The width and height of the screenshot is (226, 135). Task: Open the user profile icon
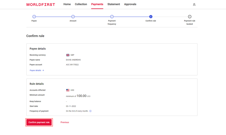(194, 5)
